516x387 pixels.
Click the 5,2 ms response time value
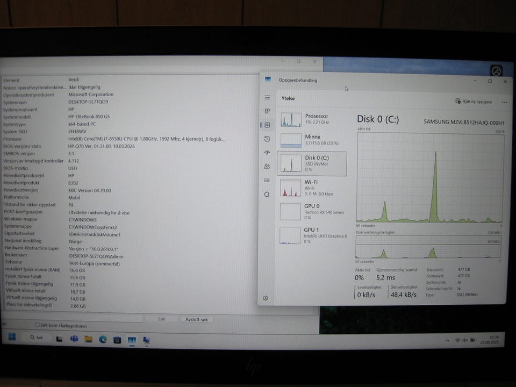point(386,277)
